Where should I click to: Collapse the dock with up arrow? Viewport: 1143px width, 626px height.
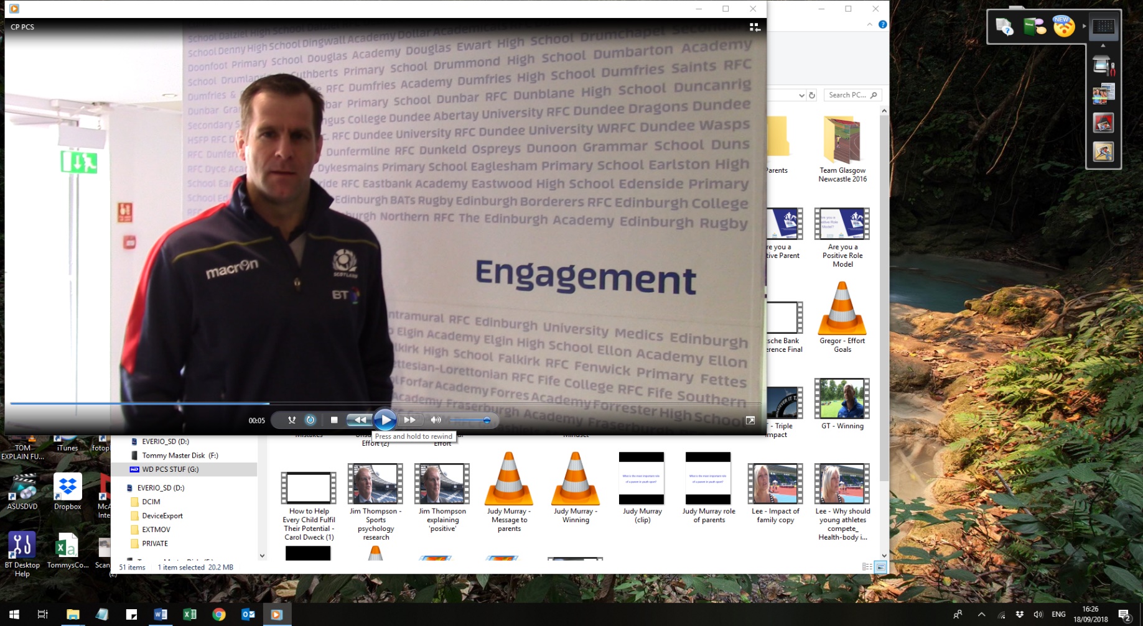(x=1103, y=45)
